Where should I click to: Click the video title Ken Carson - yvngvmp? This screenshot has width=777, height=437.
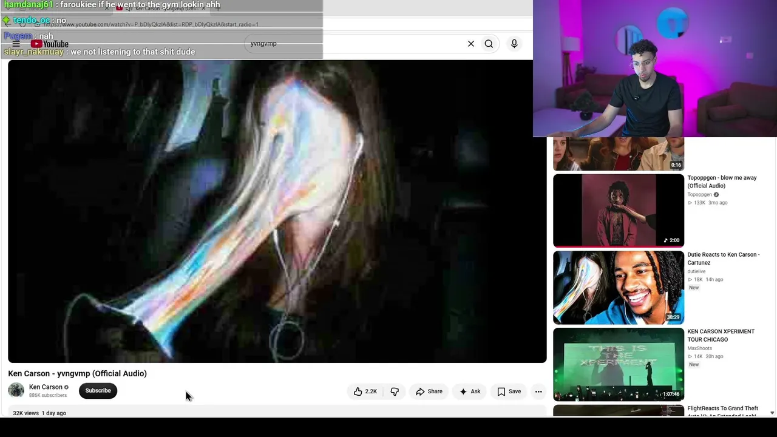coord(78,373)
